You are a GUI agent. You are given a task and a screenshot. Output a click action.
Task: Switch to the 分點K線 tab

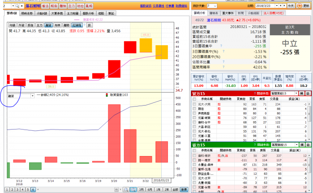pos(42,13)
